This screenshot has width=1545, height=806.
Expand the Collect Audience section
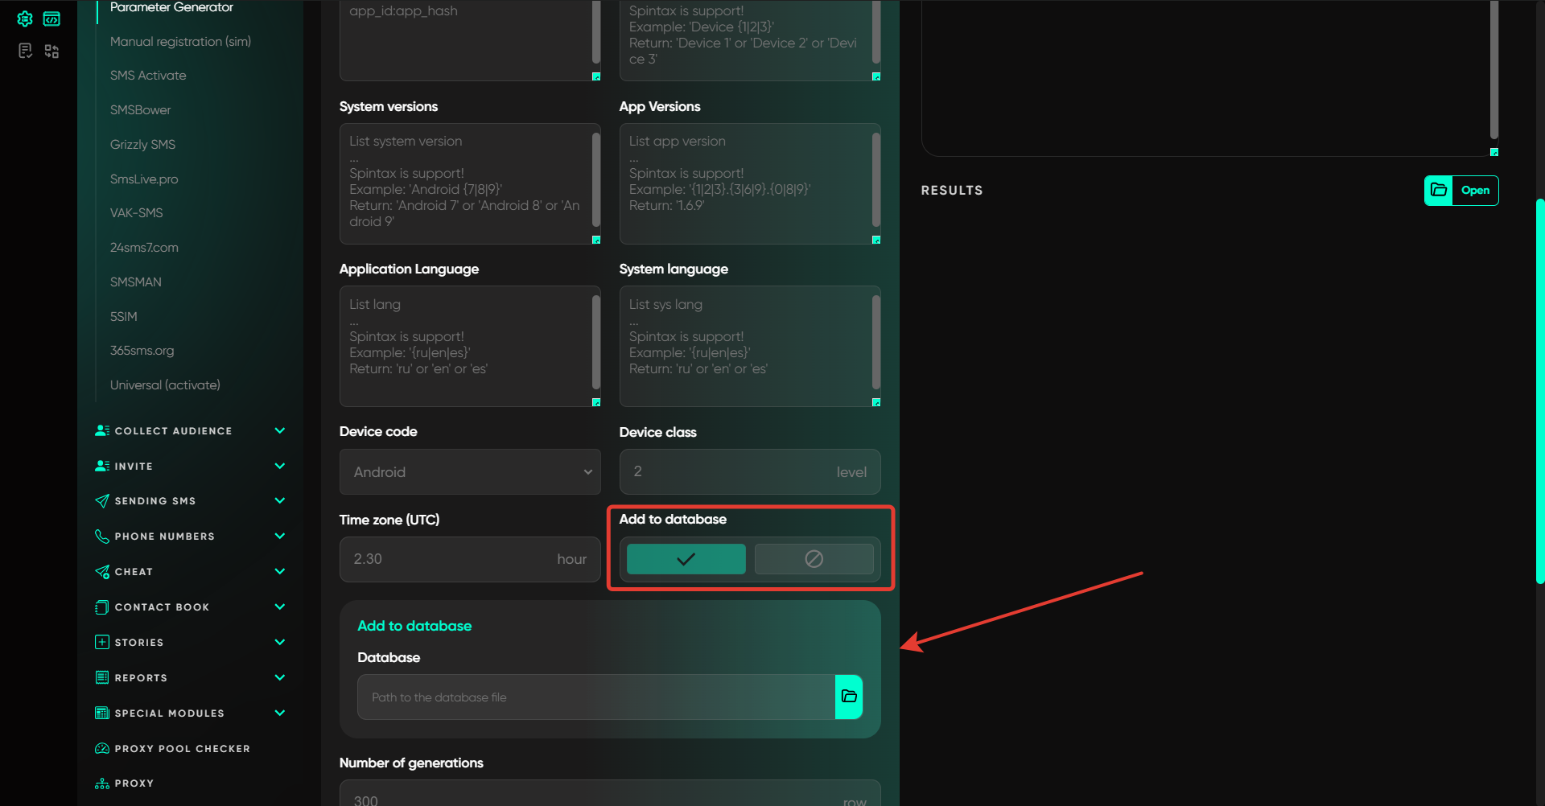[x=279, y=431]
